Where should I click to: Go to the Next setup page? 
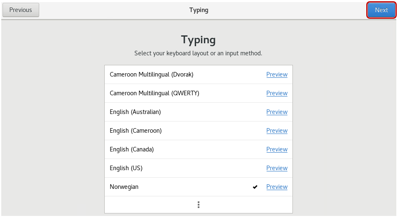381,10
